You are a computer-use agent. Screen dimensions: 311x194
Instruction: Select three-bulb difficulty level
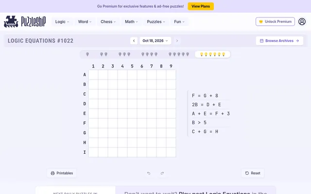[x=124, y=54]
